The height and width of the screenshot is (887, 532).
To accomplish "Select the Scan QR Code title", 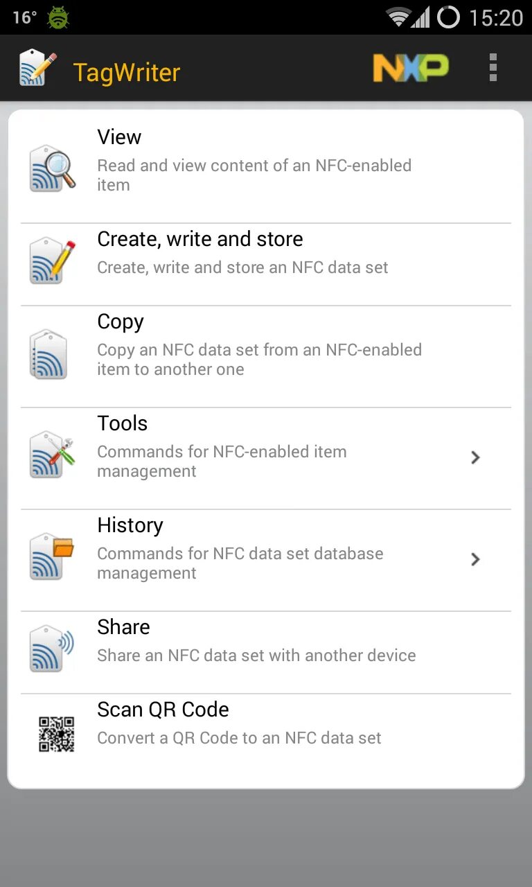I will click(x=163, y=710).
